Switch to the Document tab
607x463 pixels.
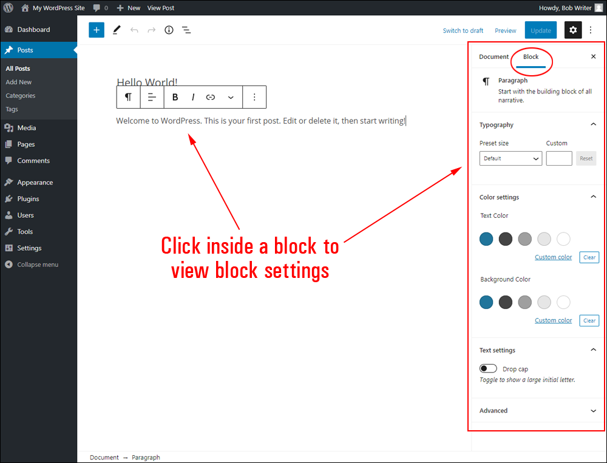493,56
